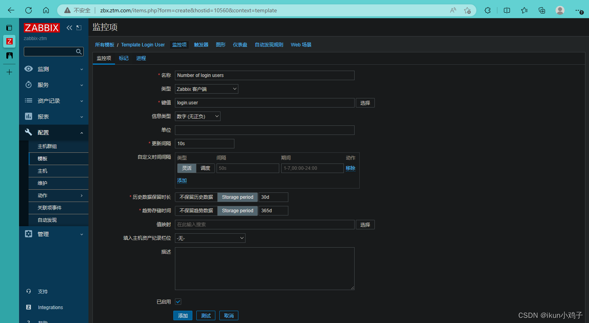The height and width of the screenshot is (323, 589).
Task: Click the 测试 button
Action: coord(206,315)
